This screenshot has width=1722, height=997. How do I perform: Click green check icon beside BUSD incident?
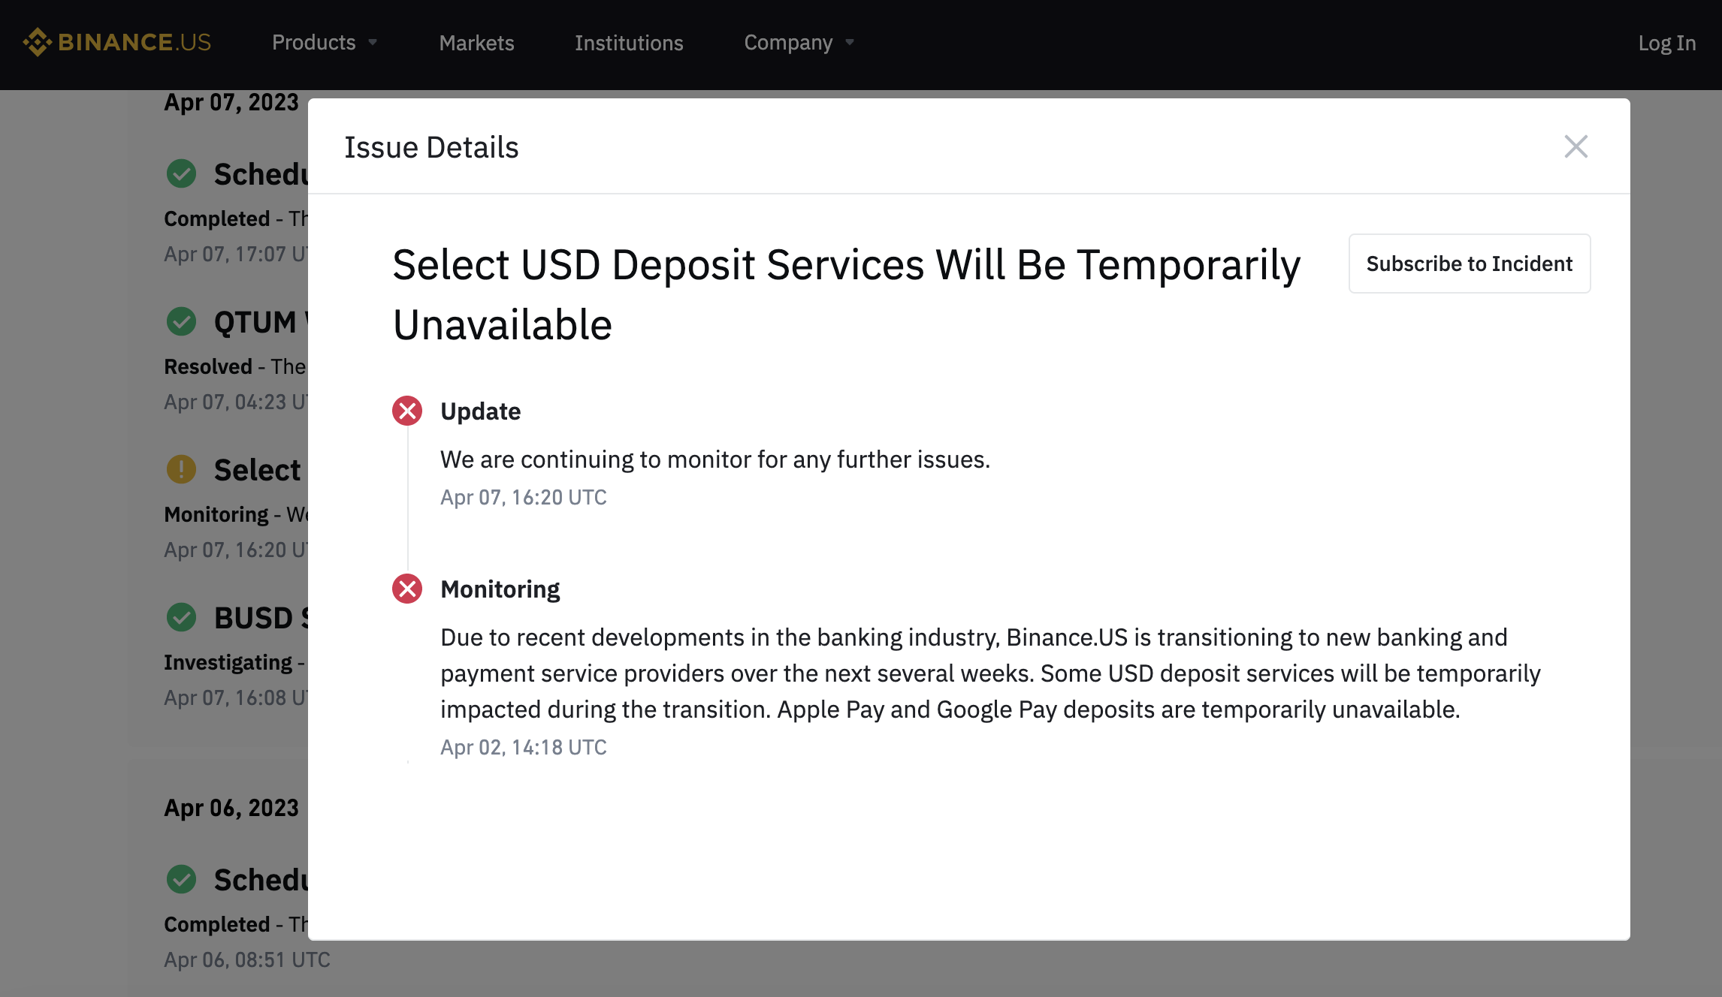point(181,617)
